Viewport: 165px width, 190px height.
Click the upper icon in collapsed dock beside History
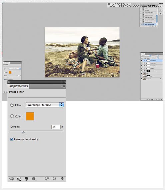(x=160, y=10)
